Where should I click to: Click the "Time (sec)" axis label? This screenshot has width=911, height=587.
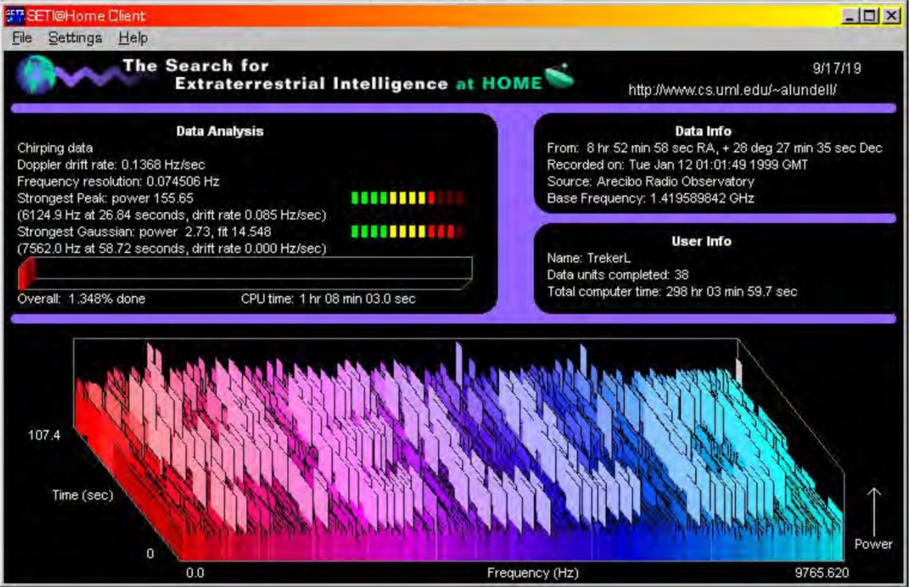[83, 496]
